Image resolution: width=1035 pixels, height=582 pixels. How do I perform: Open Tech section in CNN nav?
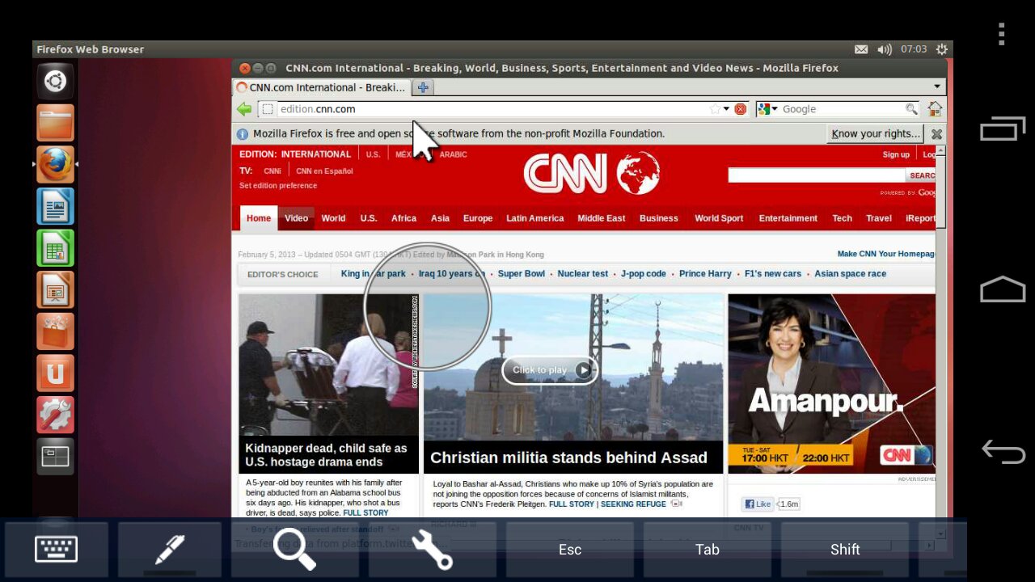click(843, 218)
